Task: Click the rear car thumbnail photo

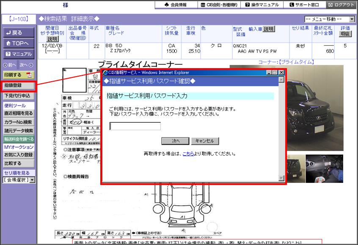Action: point(295,168)
